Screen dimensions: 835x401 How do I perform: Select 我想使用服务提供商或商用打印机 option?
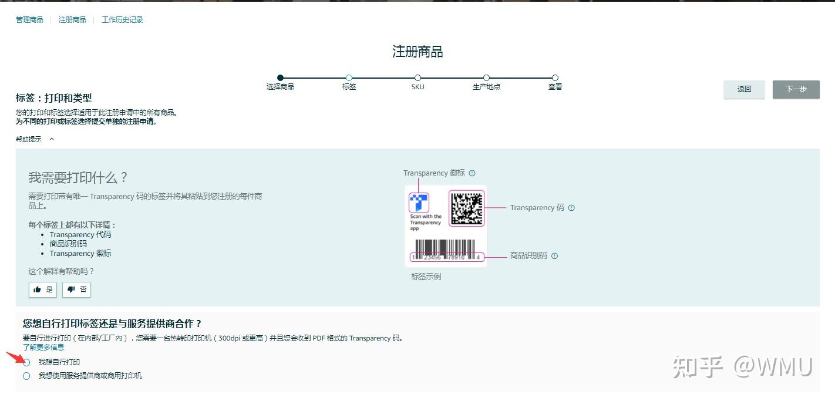pyautogui.click(x=26, y=375)
